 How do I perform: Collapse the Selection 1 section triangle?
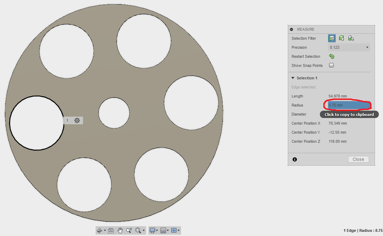(x=293, y=78)
